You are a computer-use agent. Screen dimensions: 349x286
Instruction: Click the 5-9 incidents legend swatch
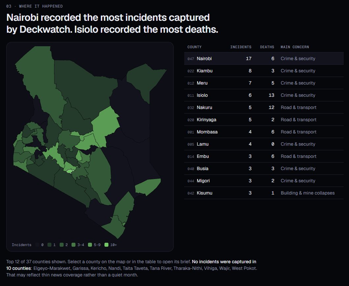click(x=90, y=245)
